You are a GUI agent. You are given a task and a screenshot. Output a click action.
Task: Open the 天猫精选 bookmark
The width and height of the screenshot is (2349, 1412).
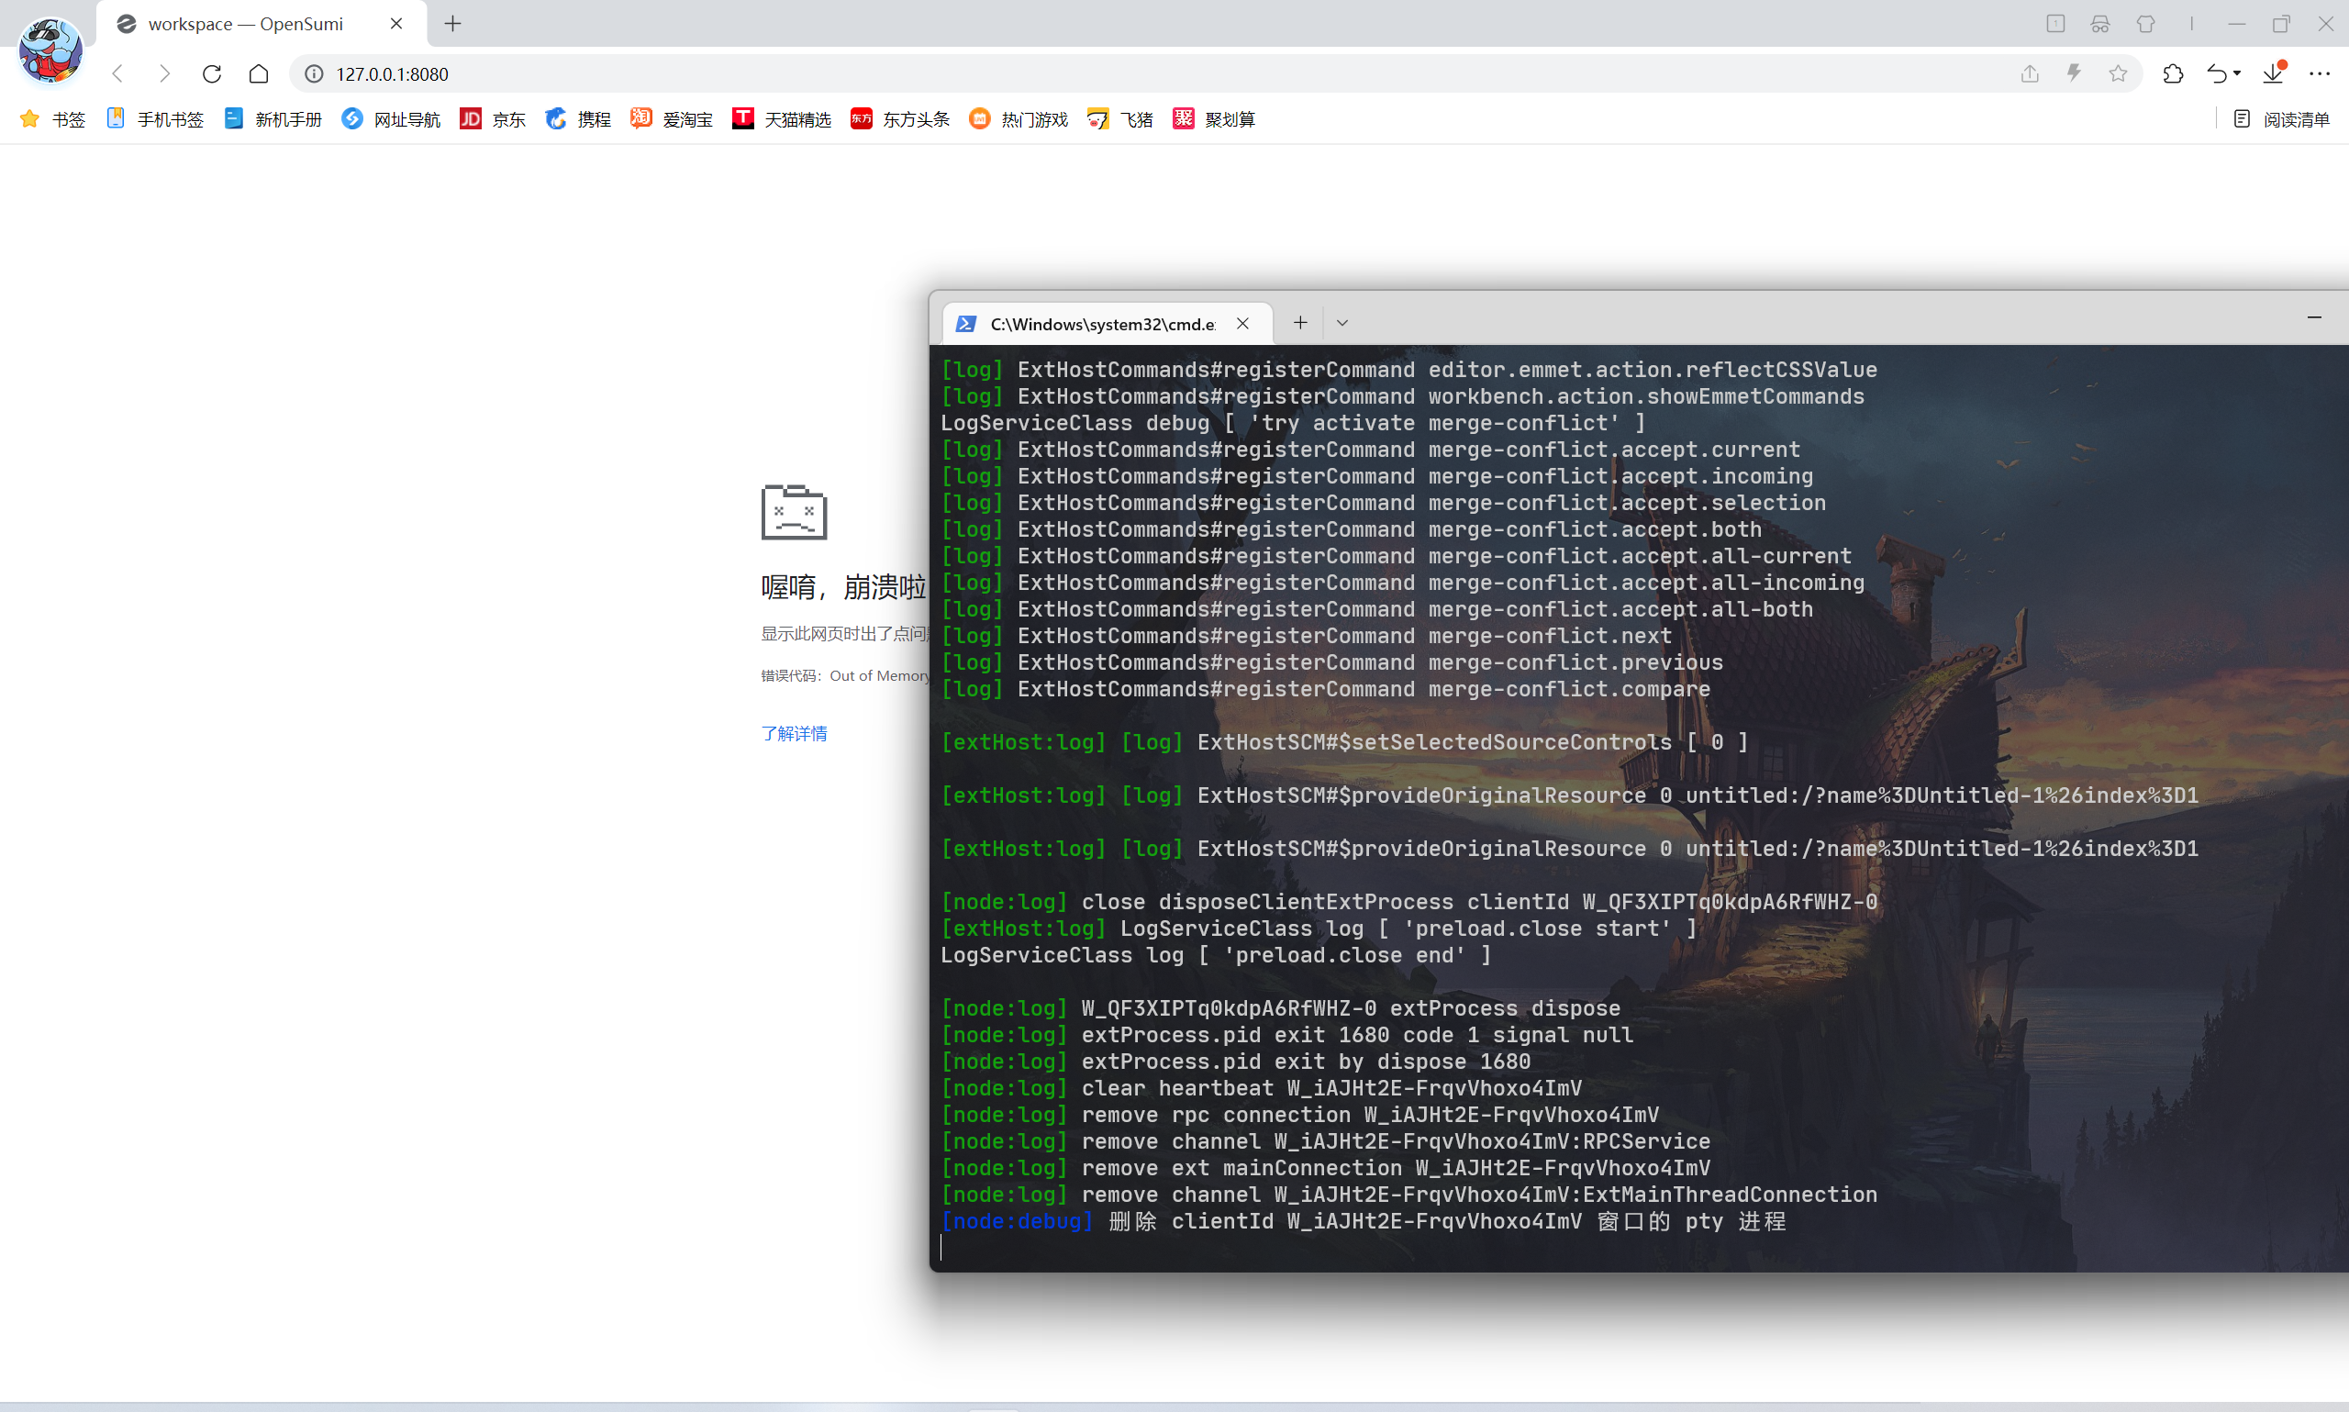[x=782, y=119]
